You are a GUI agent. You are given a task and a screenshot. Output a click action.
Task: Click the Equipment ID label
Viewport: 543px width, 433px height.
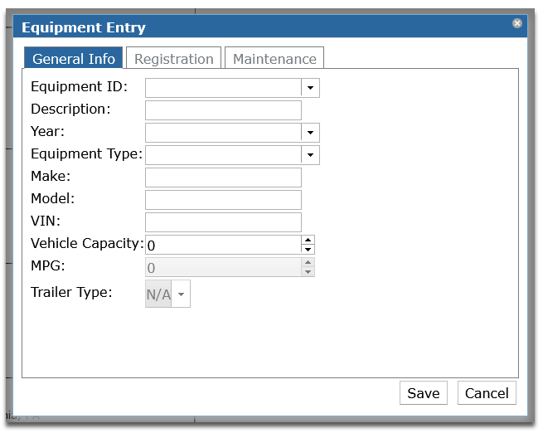tap(79, 86)
